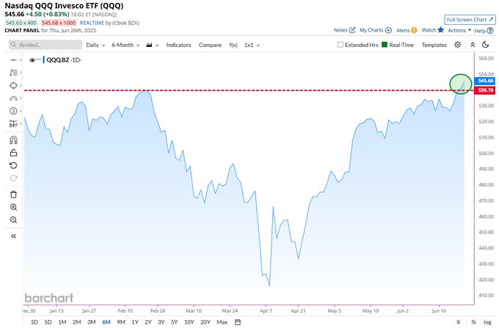Click the Full Screen Chart button
Viewport: 499px width, 328px height.
coord(470,20)
